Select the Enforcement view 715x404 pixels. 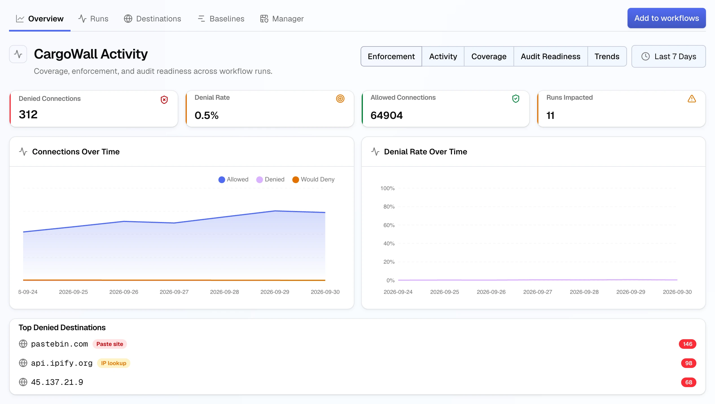click(x=391, y=56)
